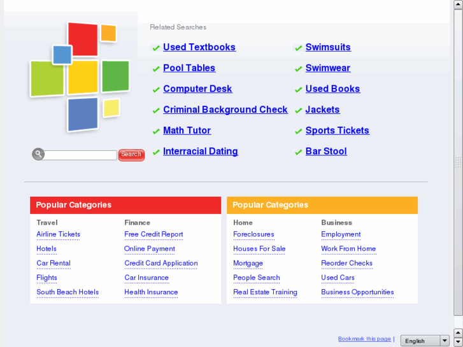Open the English language dropdown
This screenshot has height=347, width=463.
point(425,341)
